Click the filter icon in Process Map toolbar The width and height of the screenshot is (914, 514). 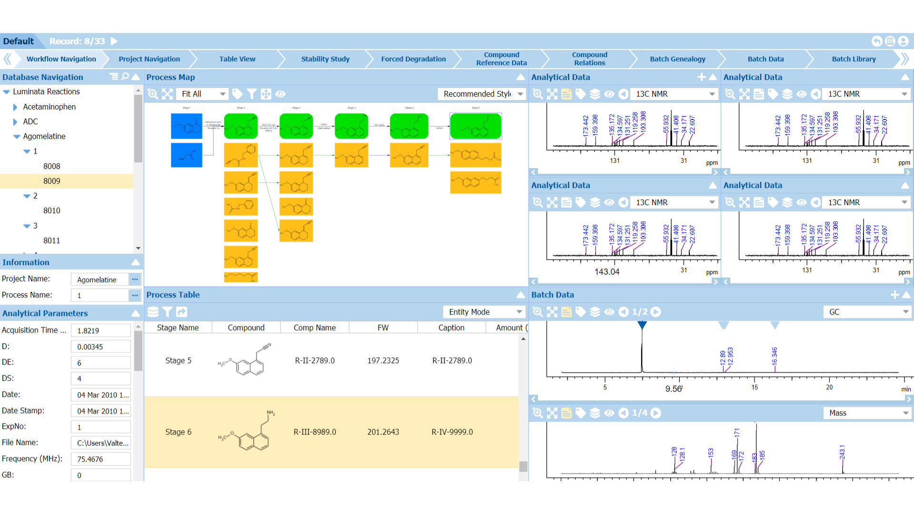pos(251,94)
